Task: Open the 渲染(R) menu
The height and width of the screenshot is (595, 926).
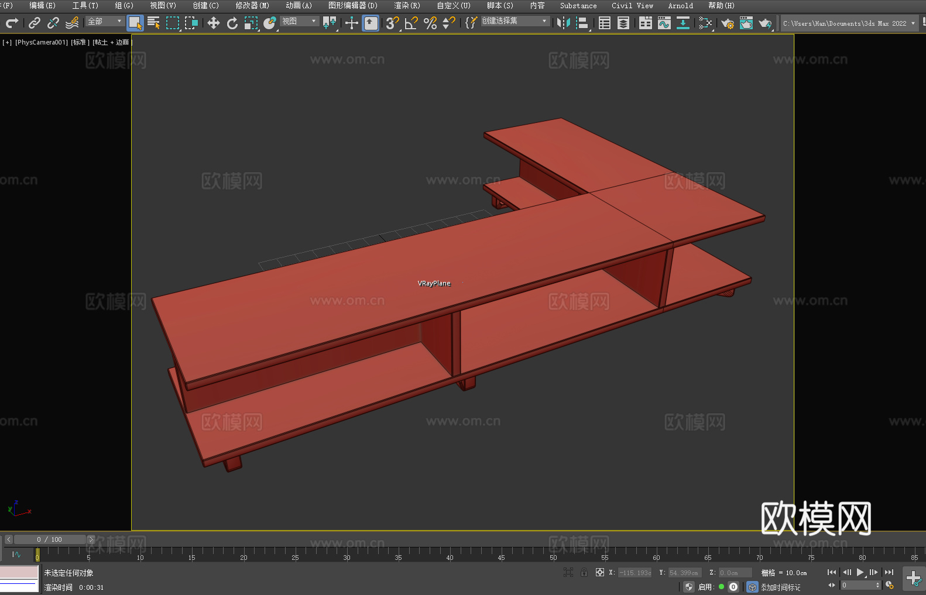Action: [x=407, y=5]
